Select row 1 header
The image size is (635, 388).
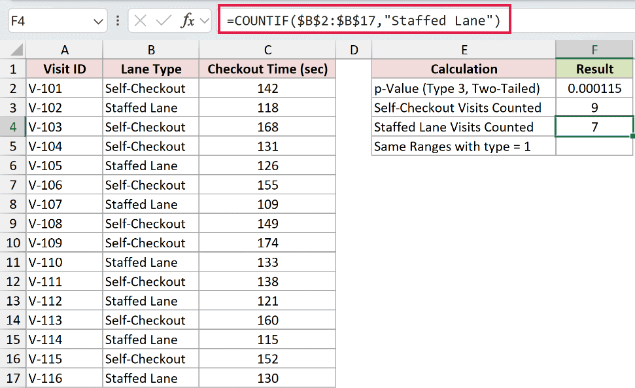click(13, 69)
